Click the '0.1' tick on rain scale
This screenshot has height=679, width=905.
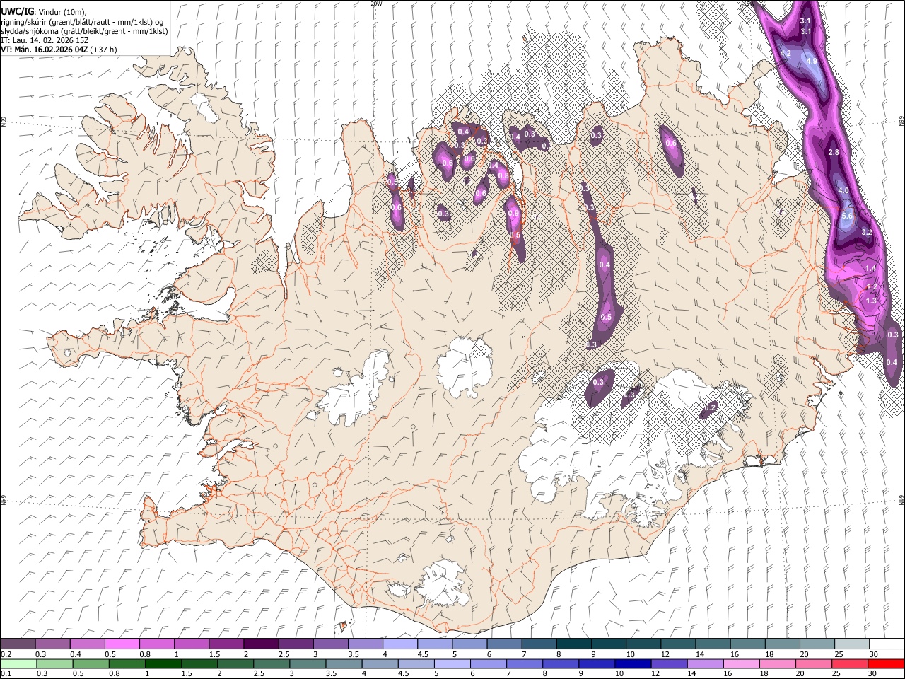tap(5, 674)
